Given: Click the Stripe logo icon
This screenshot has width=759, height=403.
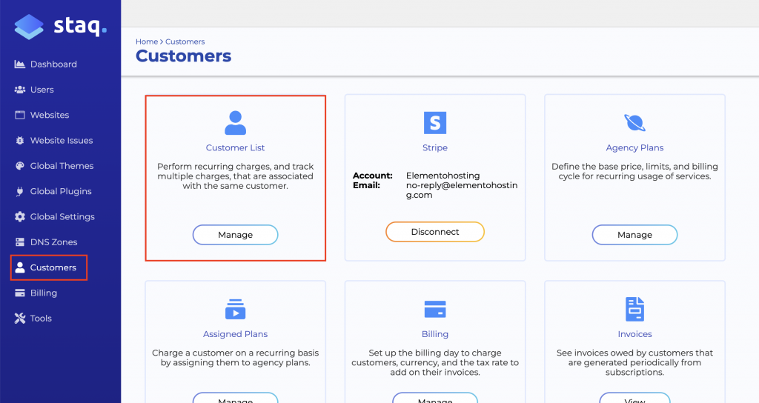Looking at the screenshot, I should point(435,123).
